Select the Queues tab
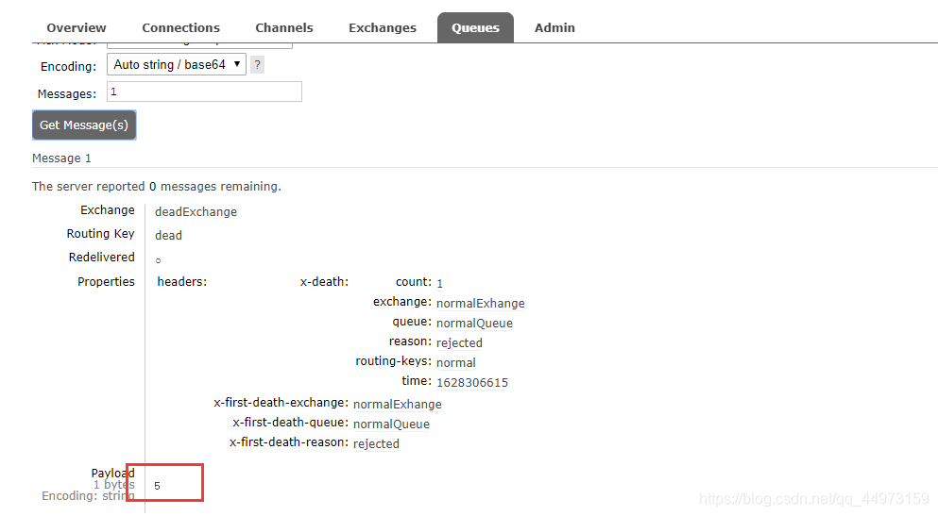Viewport: 938px width, 516px height. tap(475, 27)
